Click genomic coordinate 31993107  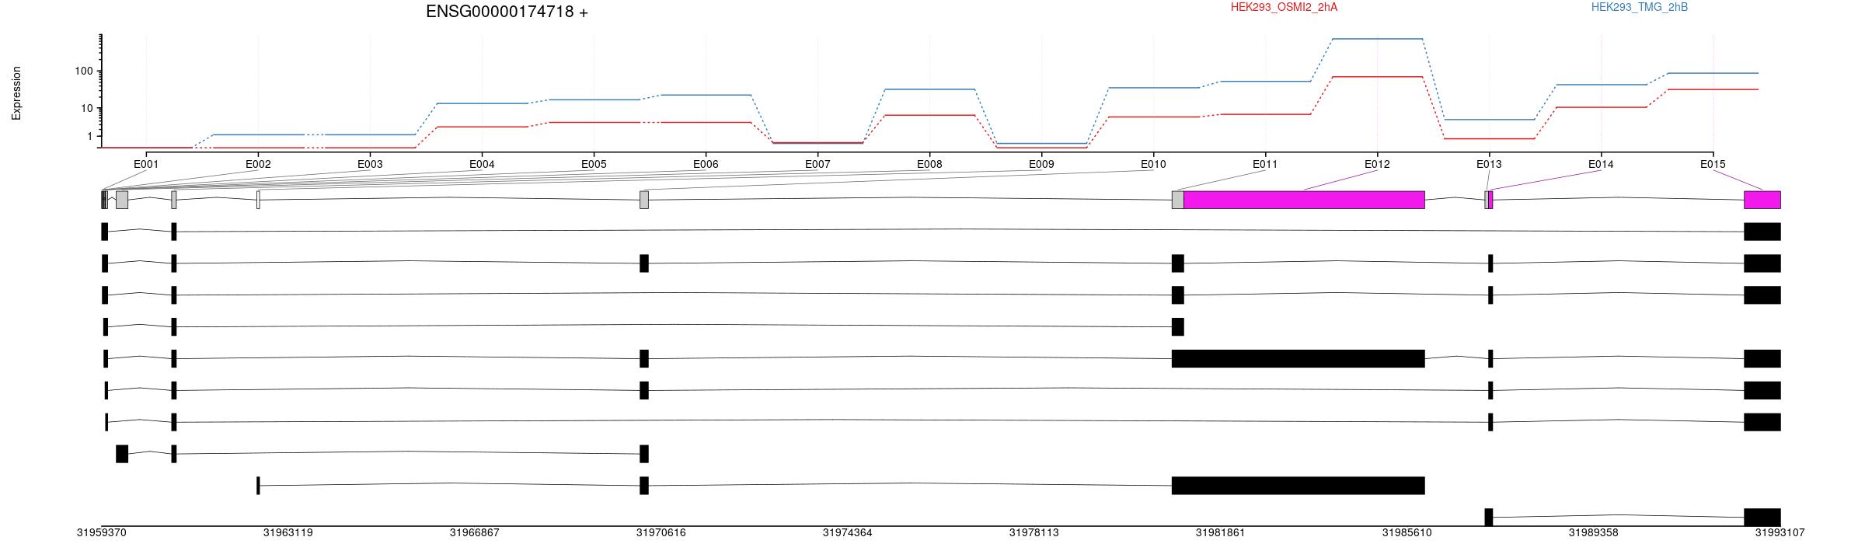tap(1780, 533)
